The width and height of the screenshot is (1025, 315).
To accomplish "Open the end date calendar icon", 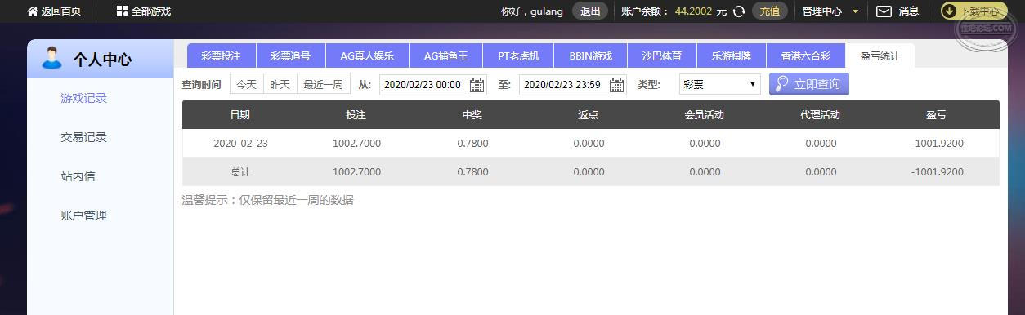I will pyautogui.click(x=616, y=85).
